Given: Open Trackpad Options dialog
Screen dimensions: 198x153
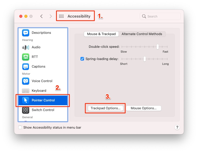Looking at the screenshot, I should pos(106,108).
